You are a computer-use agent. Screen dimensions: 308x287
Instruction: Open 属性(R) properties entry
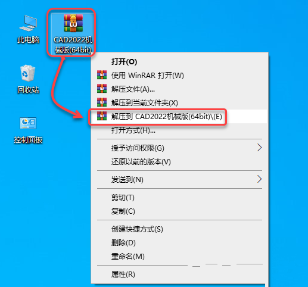[123, 274]
